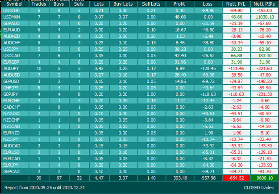Select the EURUSD symbol cell

pyautogui.click(x=15, y=152)
